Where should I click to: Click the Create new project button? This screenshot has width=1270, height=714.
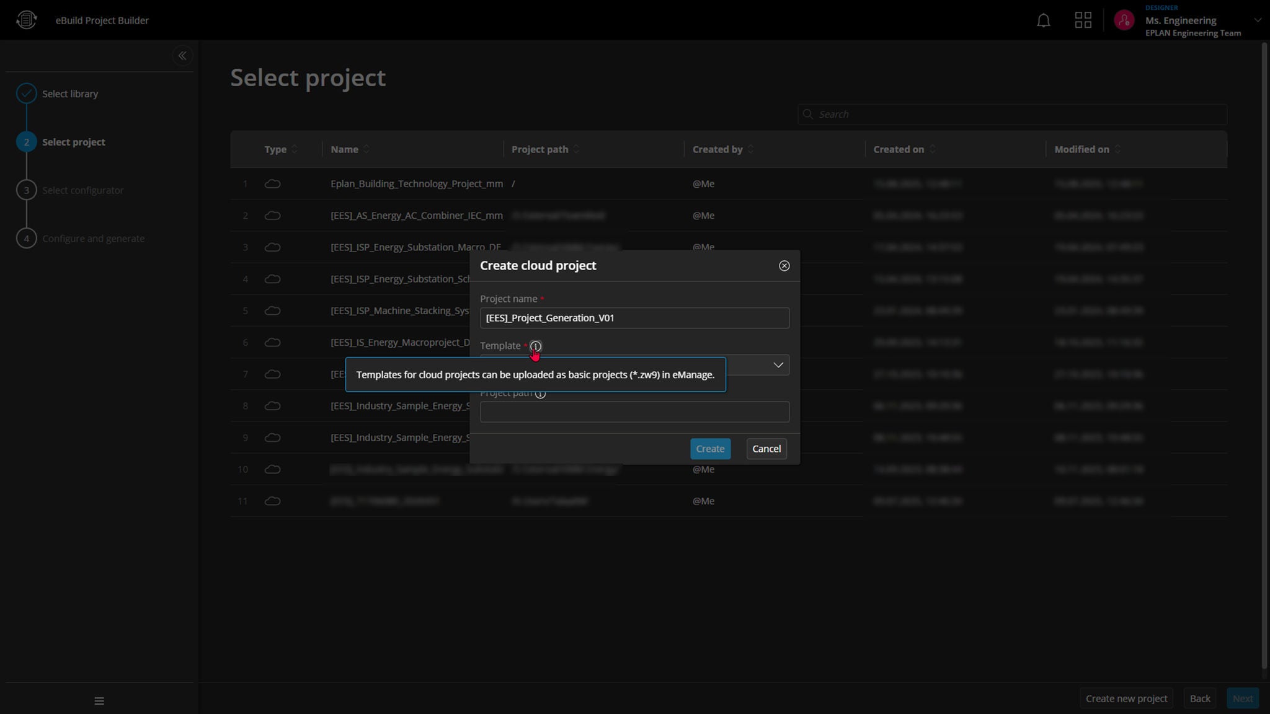1126,699
